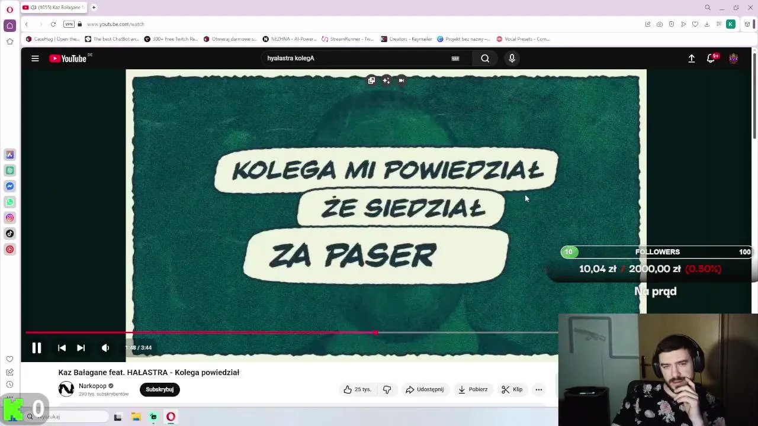Click the skip icon above the player
This screenshot has width=758, height=426.
401,80
